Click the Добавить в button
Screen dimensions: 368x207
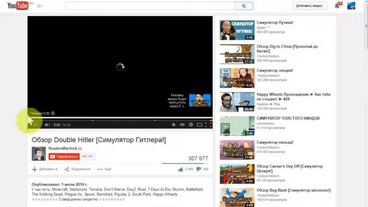coord(45,169)
